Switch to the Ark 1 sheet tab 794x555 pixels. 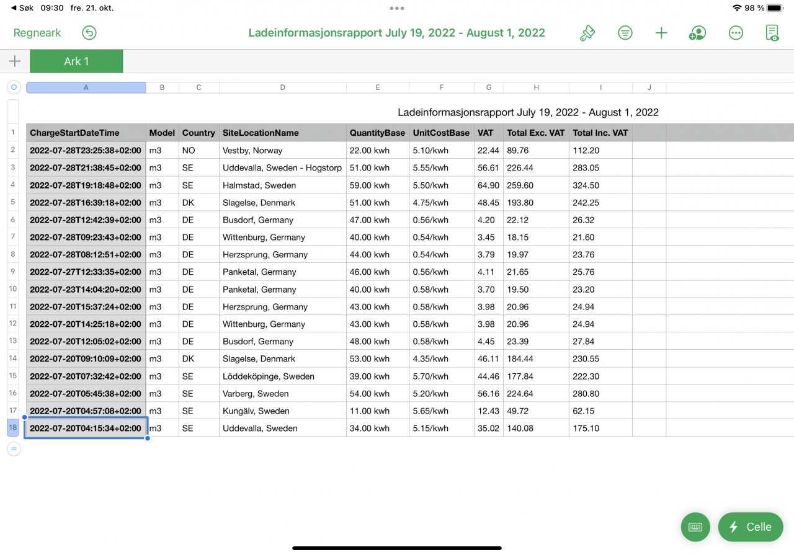76,61
